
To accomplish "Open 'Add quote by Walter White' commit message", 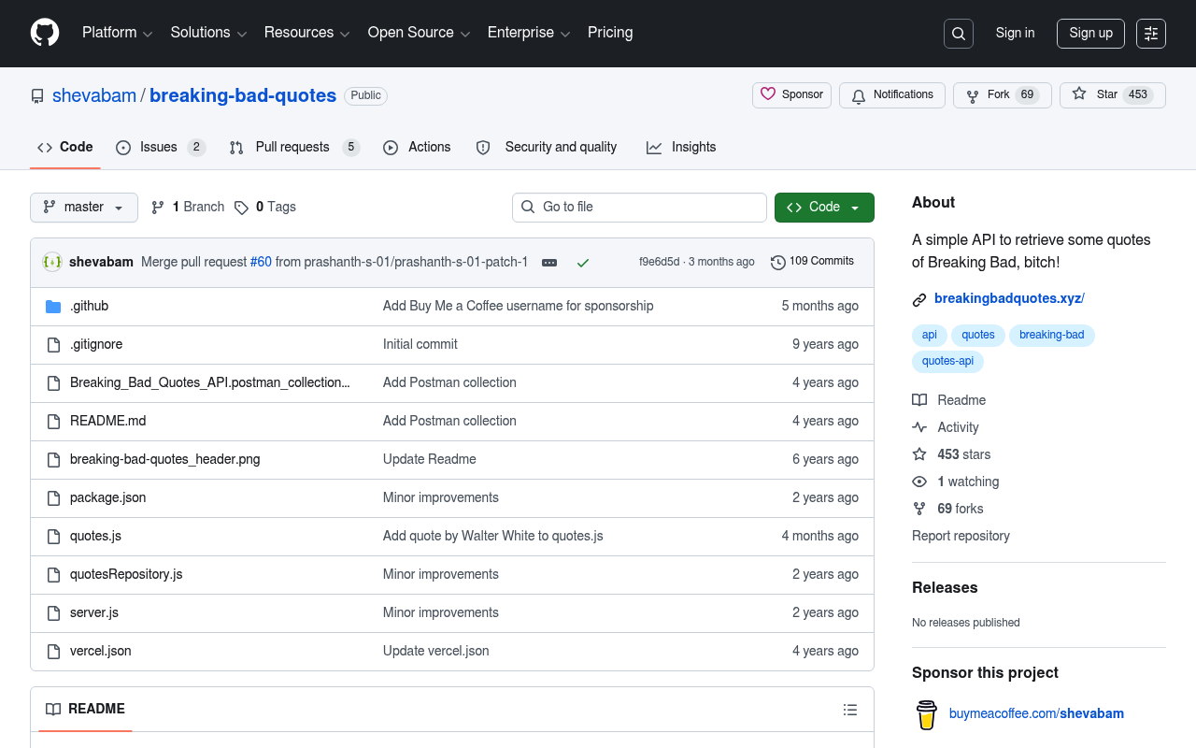I will click(x=493, y=536).
